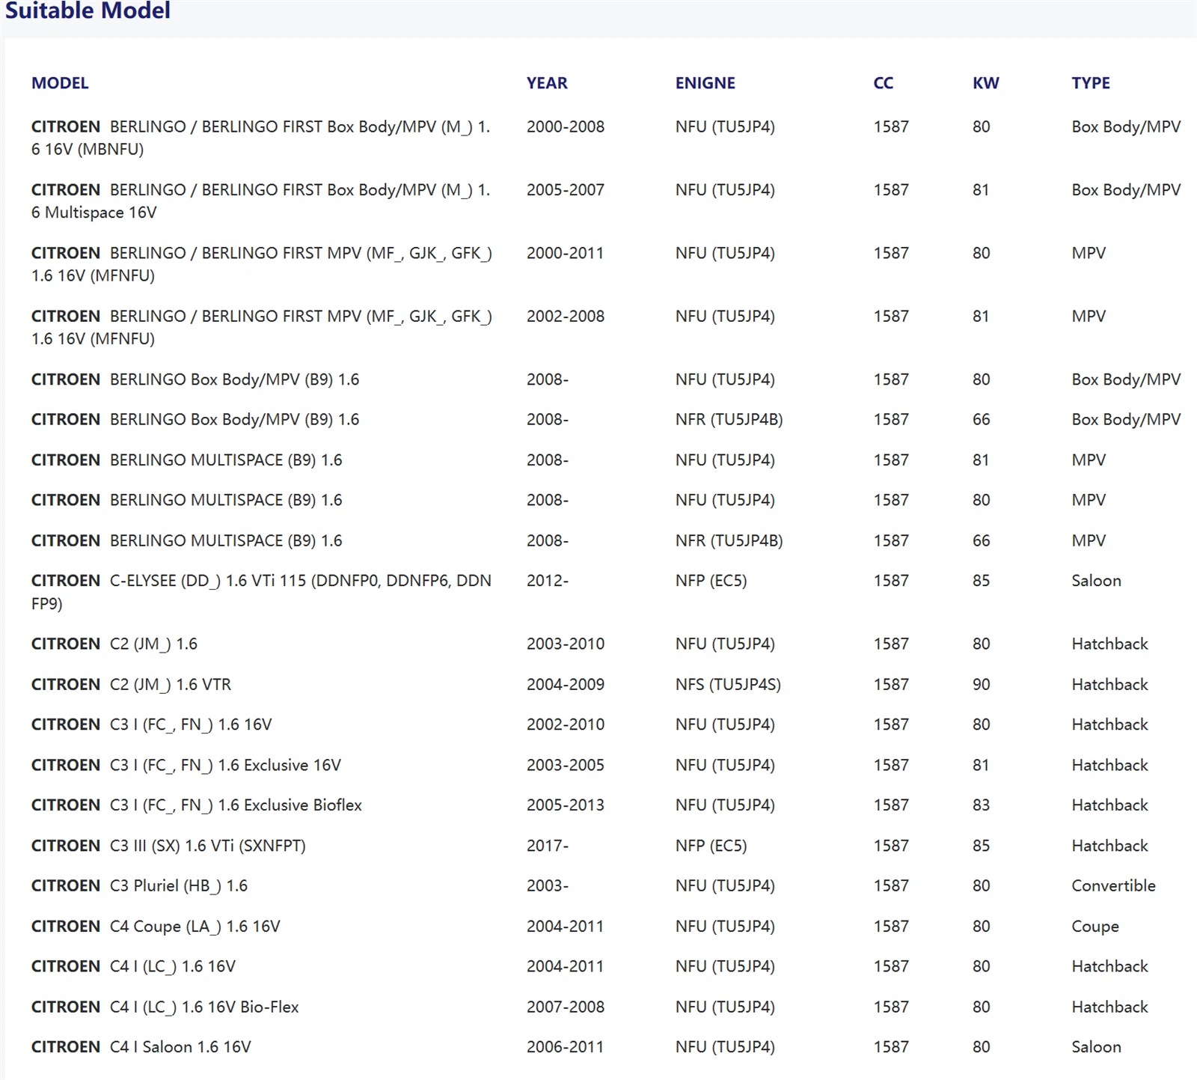Click the NFS (TU5JP4S) engine cell
Image resolution: width=1197 pixels, height=1080 pixels.
(x=727, y=684)
